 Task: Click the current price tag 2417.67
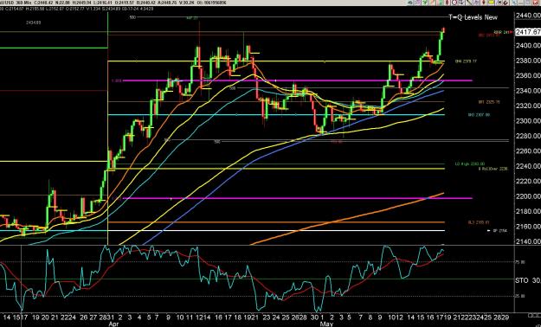coord(528,32)
